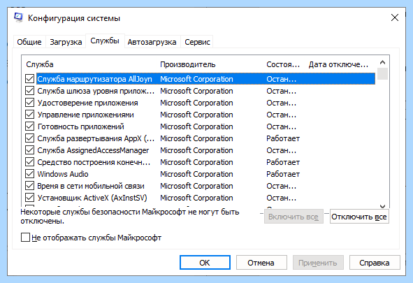Confirm with the OK button
413x283 pixels.
coord(205,263)
